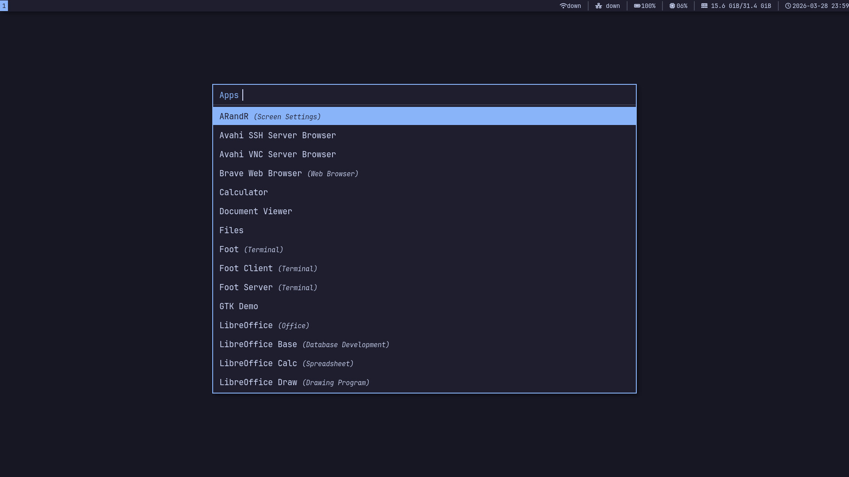Launch GTK Demo
The height and width of the screenshot is (477, 849).
pyautogui.click(x=239, y=306)
